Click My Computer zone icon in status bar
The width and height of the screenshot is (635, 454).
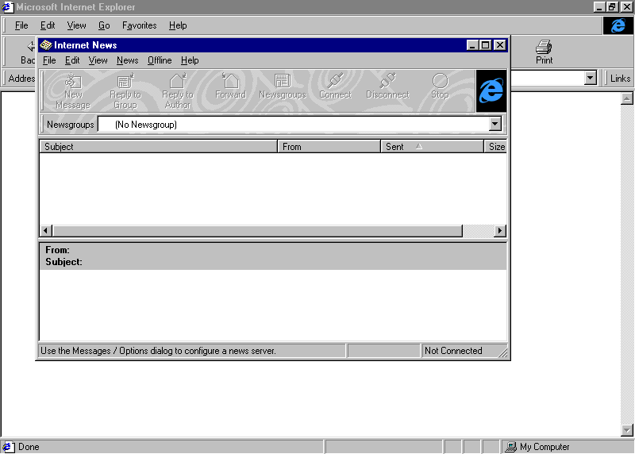(x=511, y=447)
